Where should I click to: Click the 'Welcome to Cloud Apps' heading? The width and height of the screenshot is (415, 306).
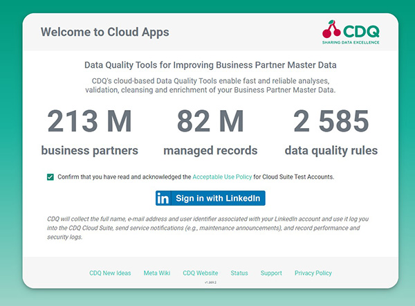105,32
